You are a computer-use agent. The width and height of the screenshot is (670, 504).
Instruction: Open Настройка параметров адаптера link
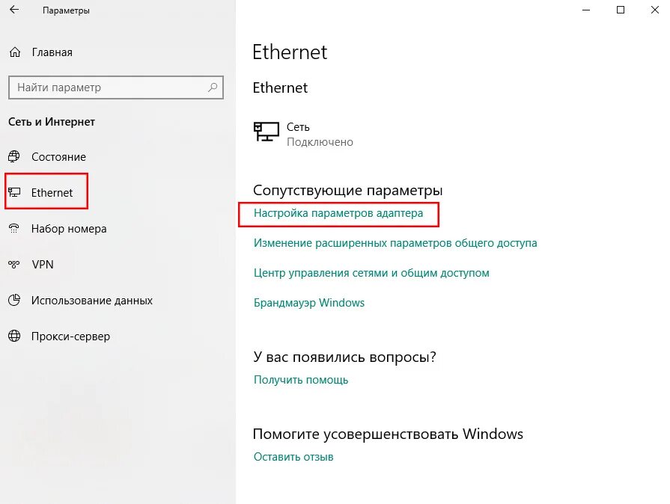(338, 213)
